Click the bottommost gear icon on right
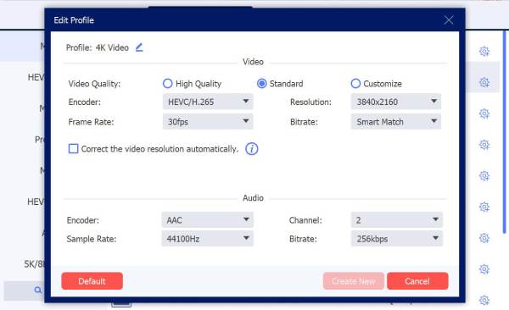This screenshot has width=509, height=310. [484, 301]
